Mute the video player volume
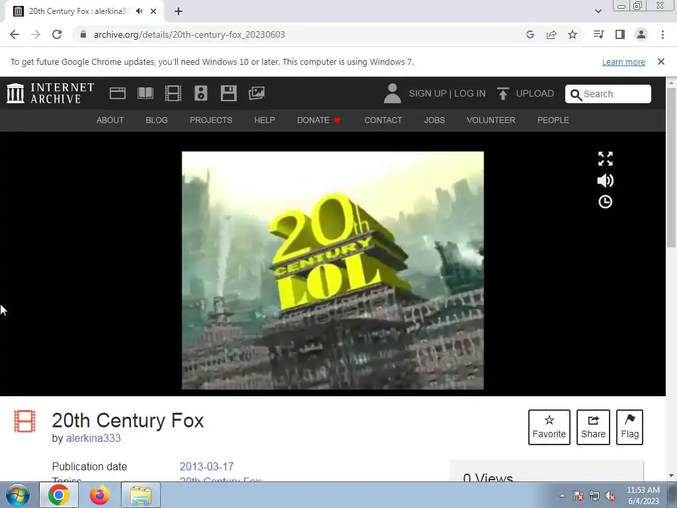 pos(606,181)
